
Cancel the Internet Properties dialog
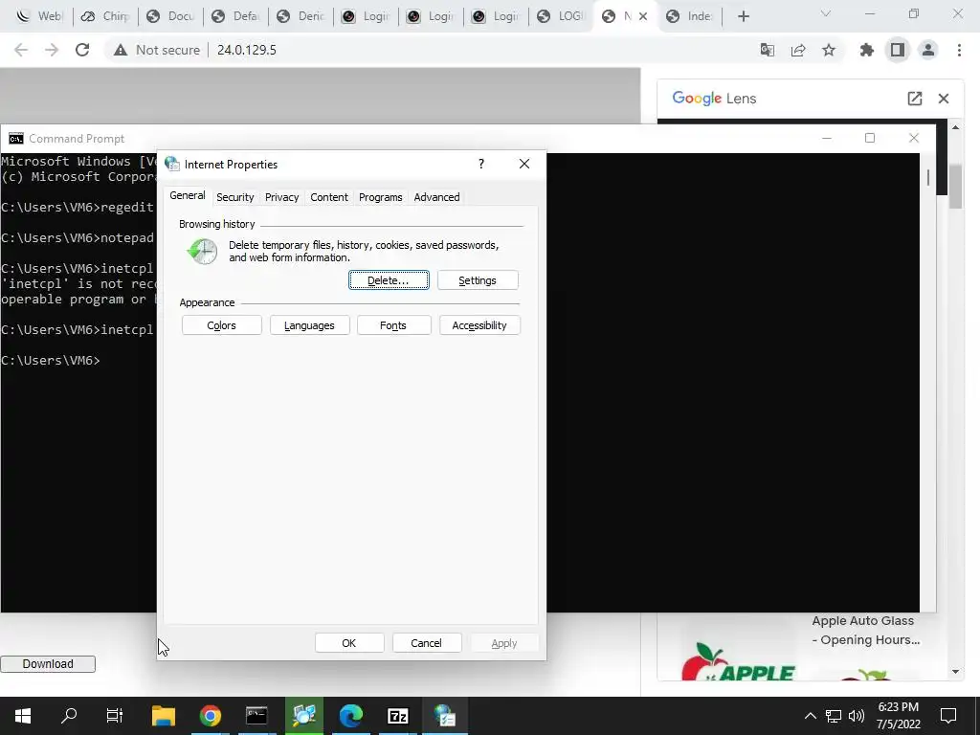point(426,642)
